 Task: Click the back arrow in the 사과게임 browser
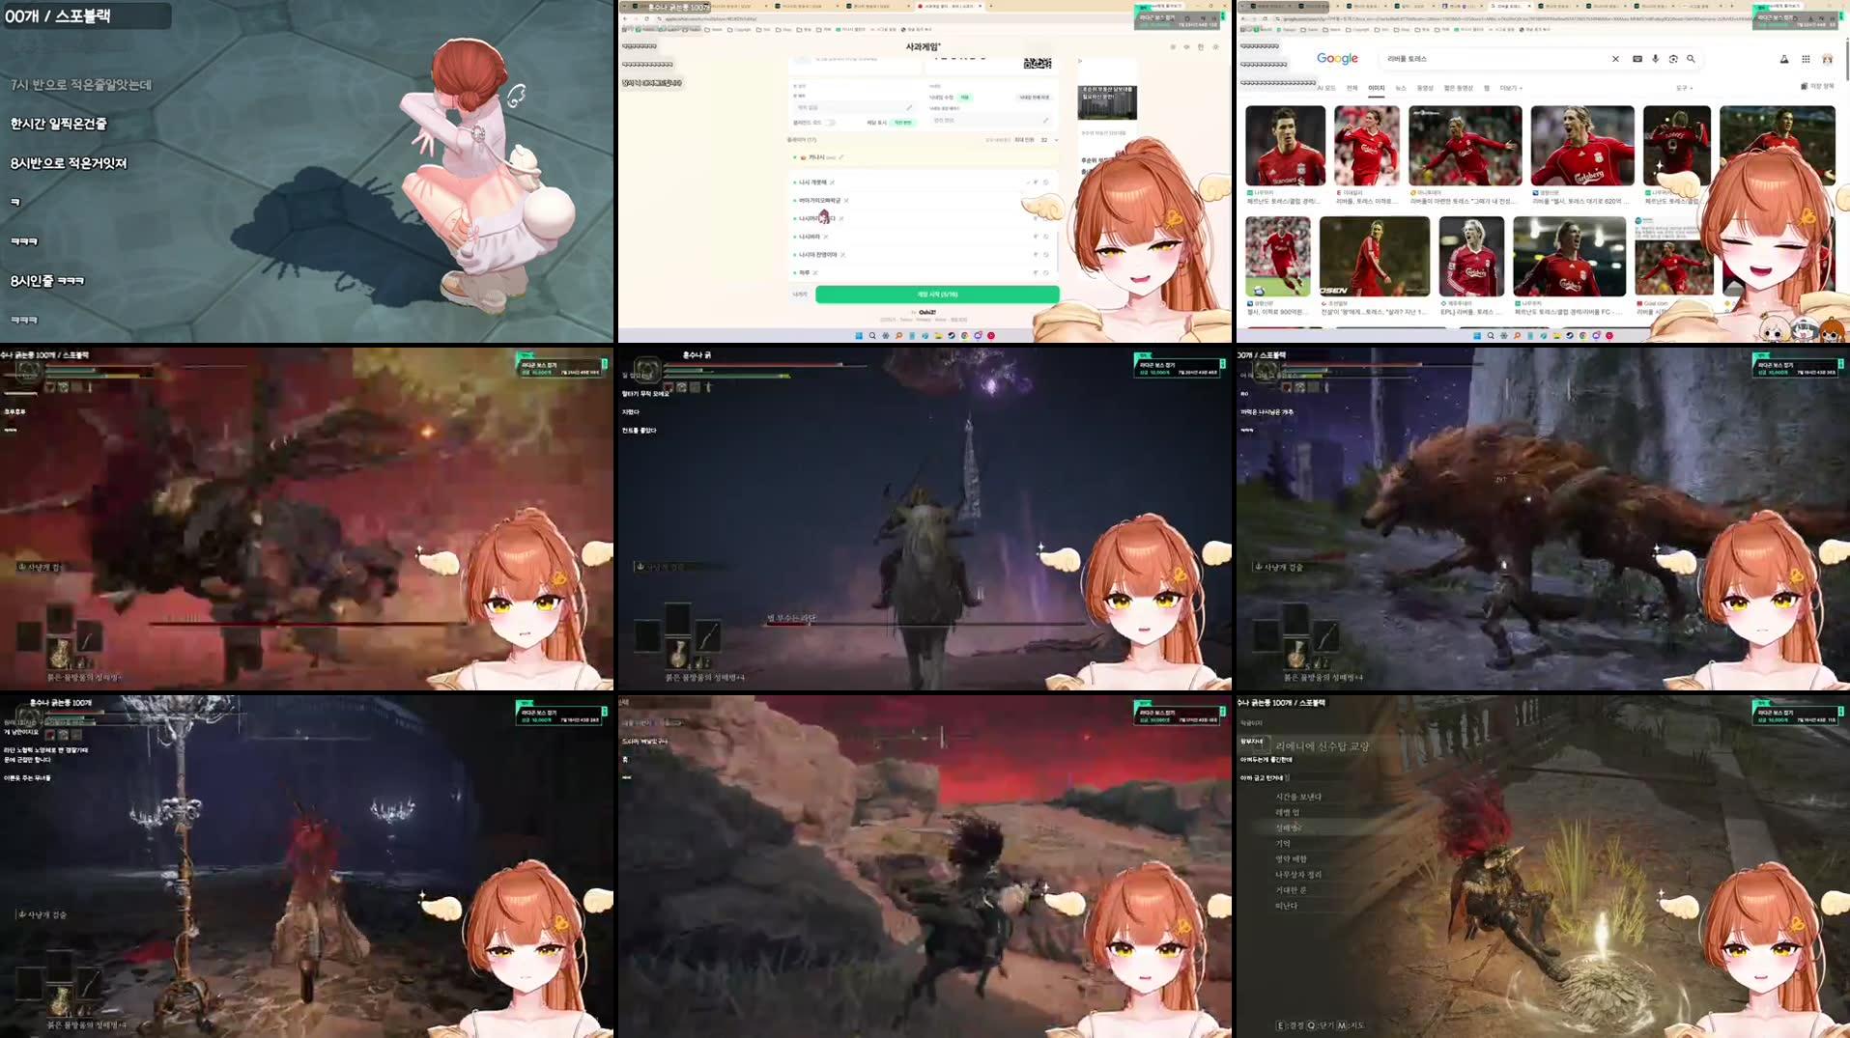(626, 18)
